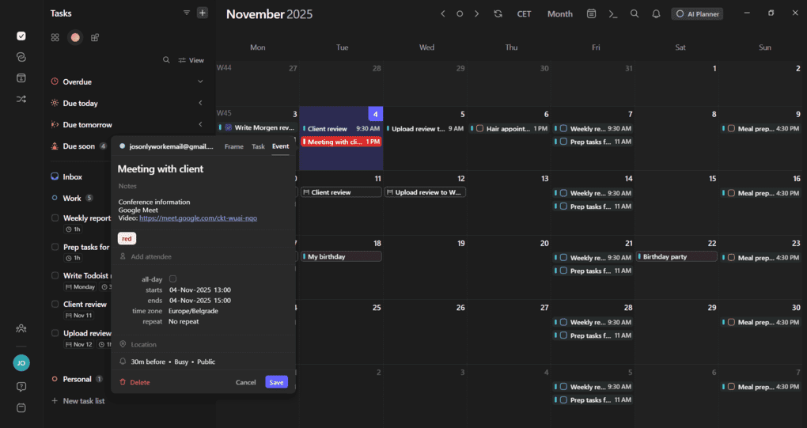Complete Meal prep checkbox on Nov 9

[x=731, y=129]
